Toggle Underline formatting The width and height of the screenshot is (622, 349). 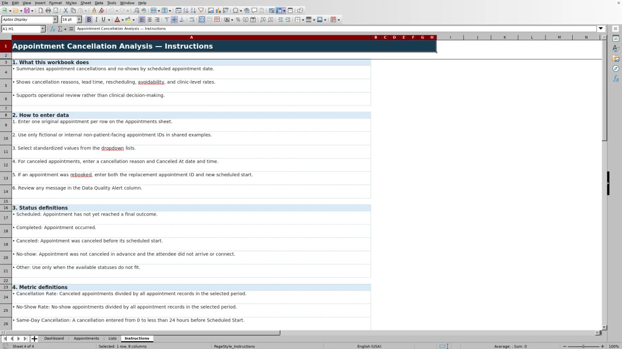(103, 20)
